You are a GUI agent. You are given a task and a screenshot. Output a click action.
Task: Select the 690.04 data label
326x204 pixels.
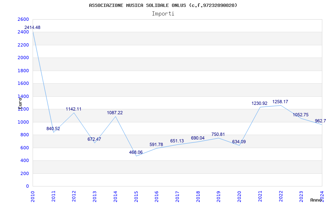click(x=198, y=138)
